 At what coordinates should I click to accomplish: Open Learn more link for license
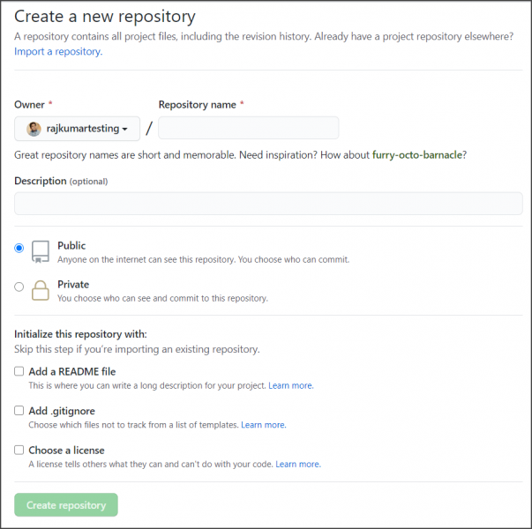pyautogui.click(x=297, y=464)
